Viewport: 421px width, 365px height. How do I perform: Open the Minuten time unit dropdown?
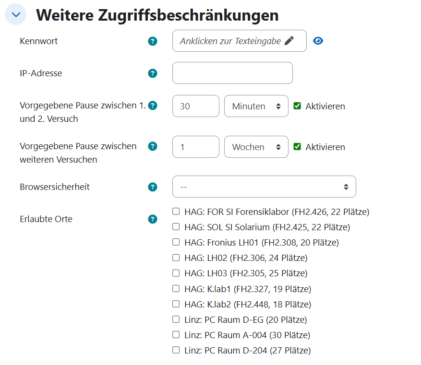pyautogui.click(x=256, y=106)
